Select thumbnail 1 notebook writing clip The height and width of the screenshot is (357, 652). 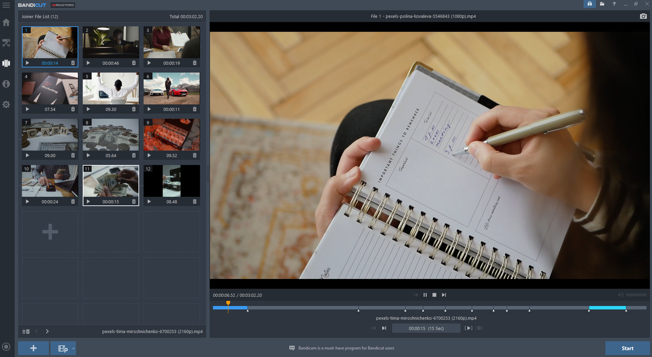tap(50, 42)
